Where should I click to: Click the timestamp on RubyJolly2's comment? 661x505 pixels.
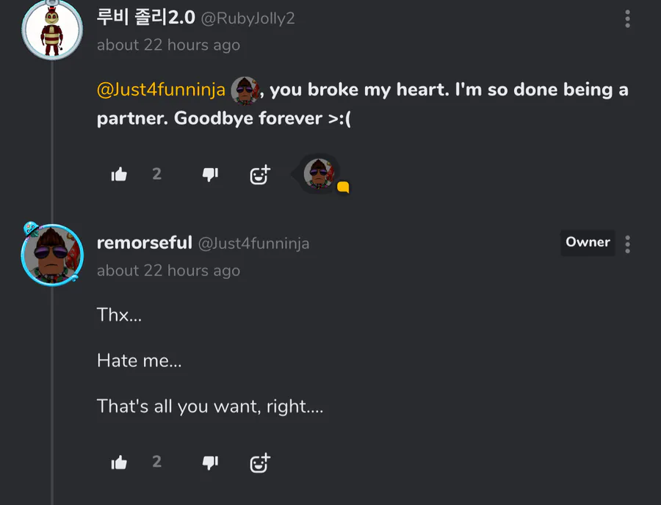tap(168, 45)
